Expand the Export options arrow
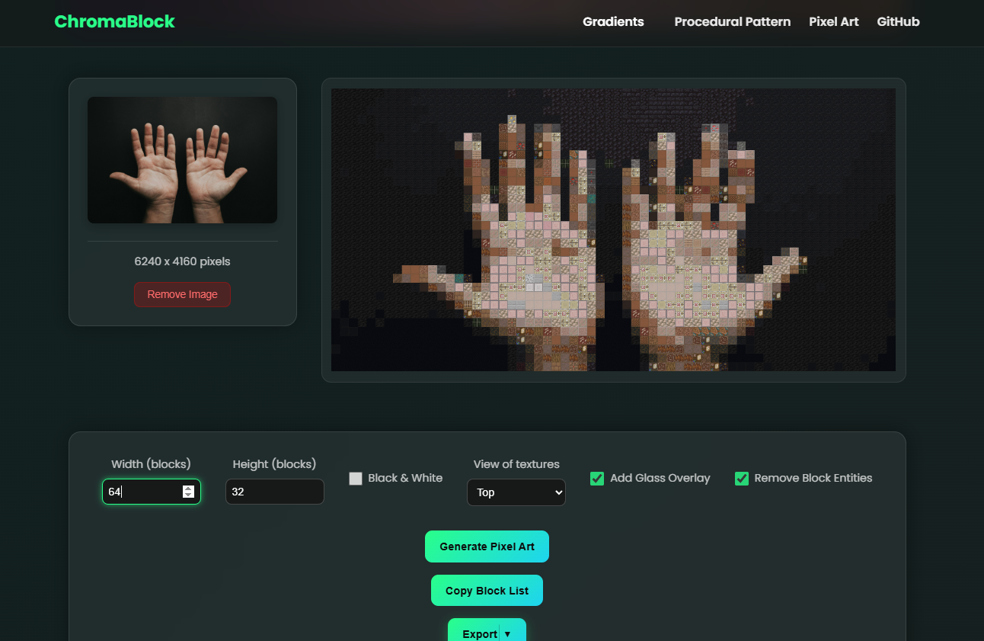984x641 pixels. [508, 633]
